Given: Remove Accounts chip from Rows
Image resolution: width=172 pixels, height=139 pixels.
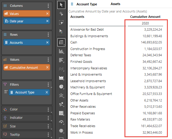Looking at the screenshot, I should [47, 42].
